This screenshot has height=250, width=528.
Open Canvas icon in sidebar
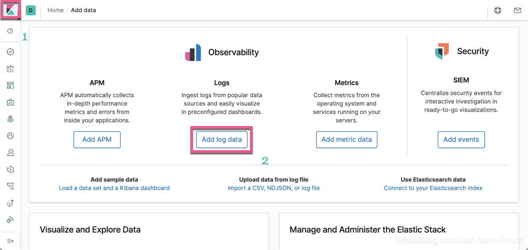(10, 102)
